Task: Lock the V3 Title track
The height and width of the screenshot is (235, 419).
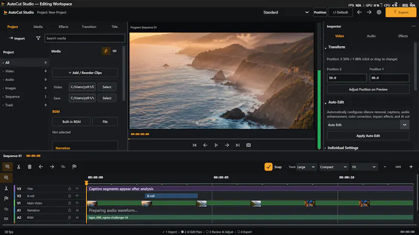Action: pyautogui.click(x=70, y=189)
